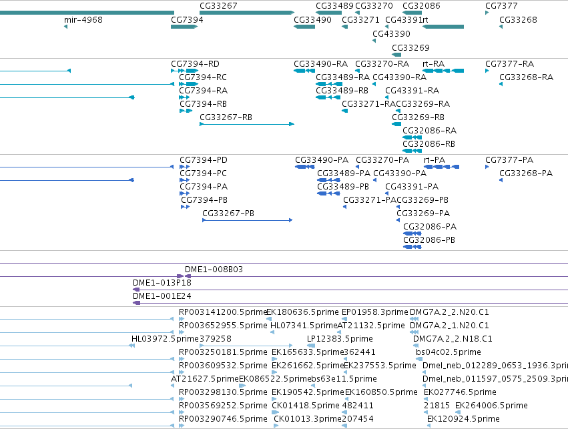
Task: Click the mir-4968 gene label
Action: (x=83, y=19)
